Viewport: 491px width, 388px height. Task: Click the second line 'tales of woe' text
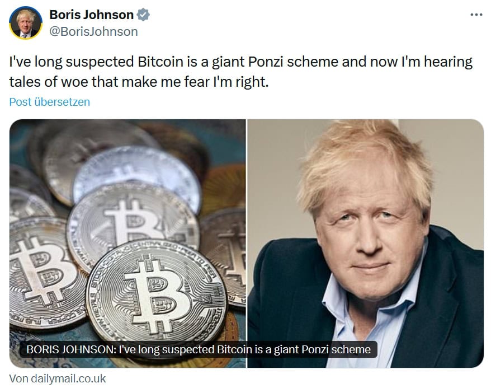139,82
